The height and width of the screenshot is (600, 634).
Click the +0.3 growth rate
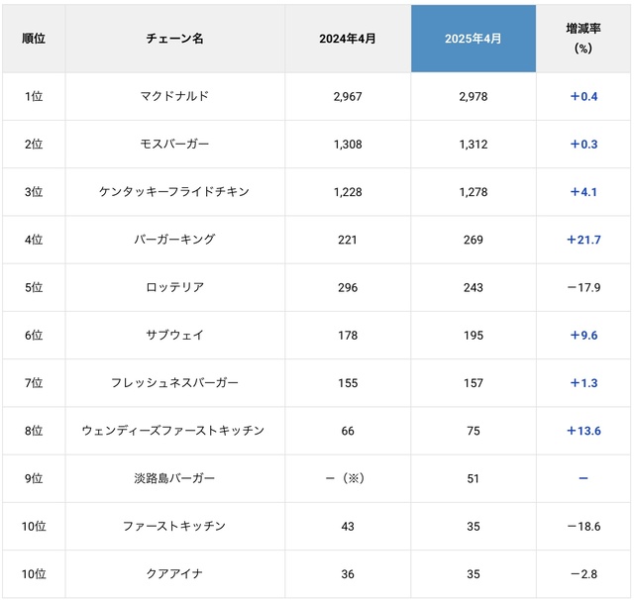click(x=583, y=145)
